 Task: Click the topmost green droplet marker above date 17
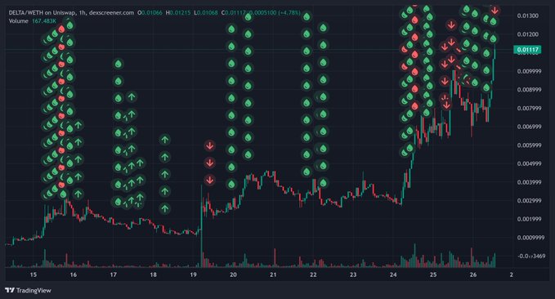click(x=119, y=64)
